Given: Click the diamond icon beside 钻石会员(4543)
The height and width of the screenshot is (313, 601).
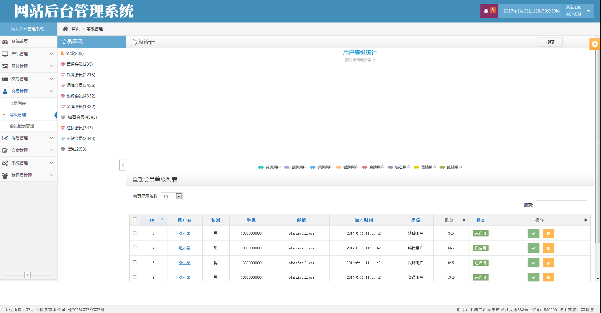Looking at the screenshot, I should coord(63,117).
